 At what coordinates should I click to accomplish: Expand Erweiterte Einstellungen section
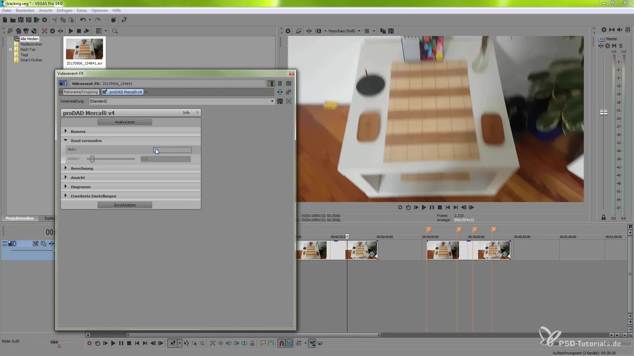click(x=65, y=196)
